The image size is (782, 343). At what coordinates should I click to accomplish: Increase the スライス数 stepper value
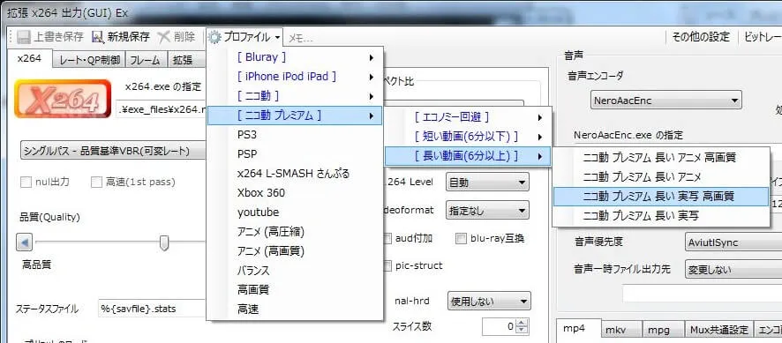523,324
